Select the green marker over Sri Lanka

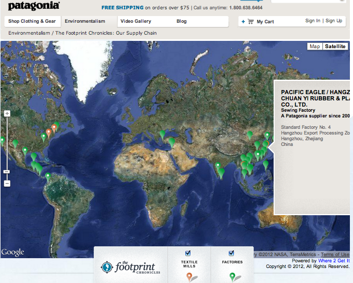(222, 173)
